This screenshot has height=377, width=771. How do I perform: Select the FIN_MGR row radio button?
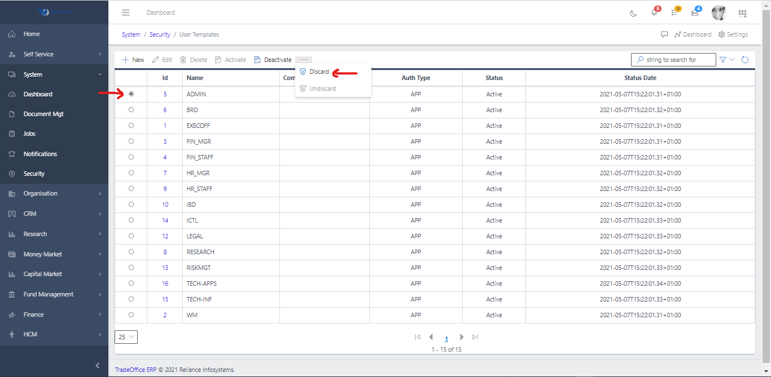[132, 141]
